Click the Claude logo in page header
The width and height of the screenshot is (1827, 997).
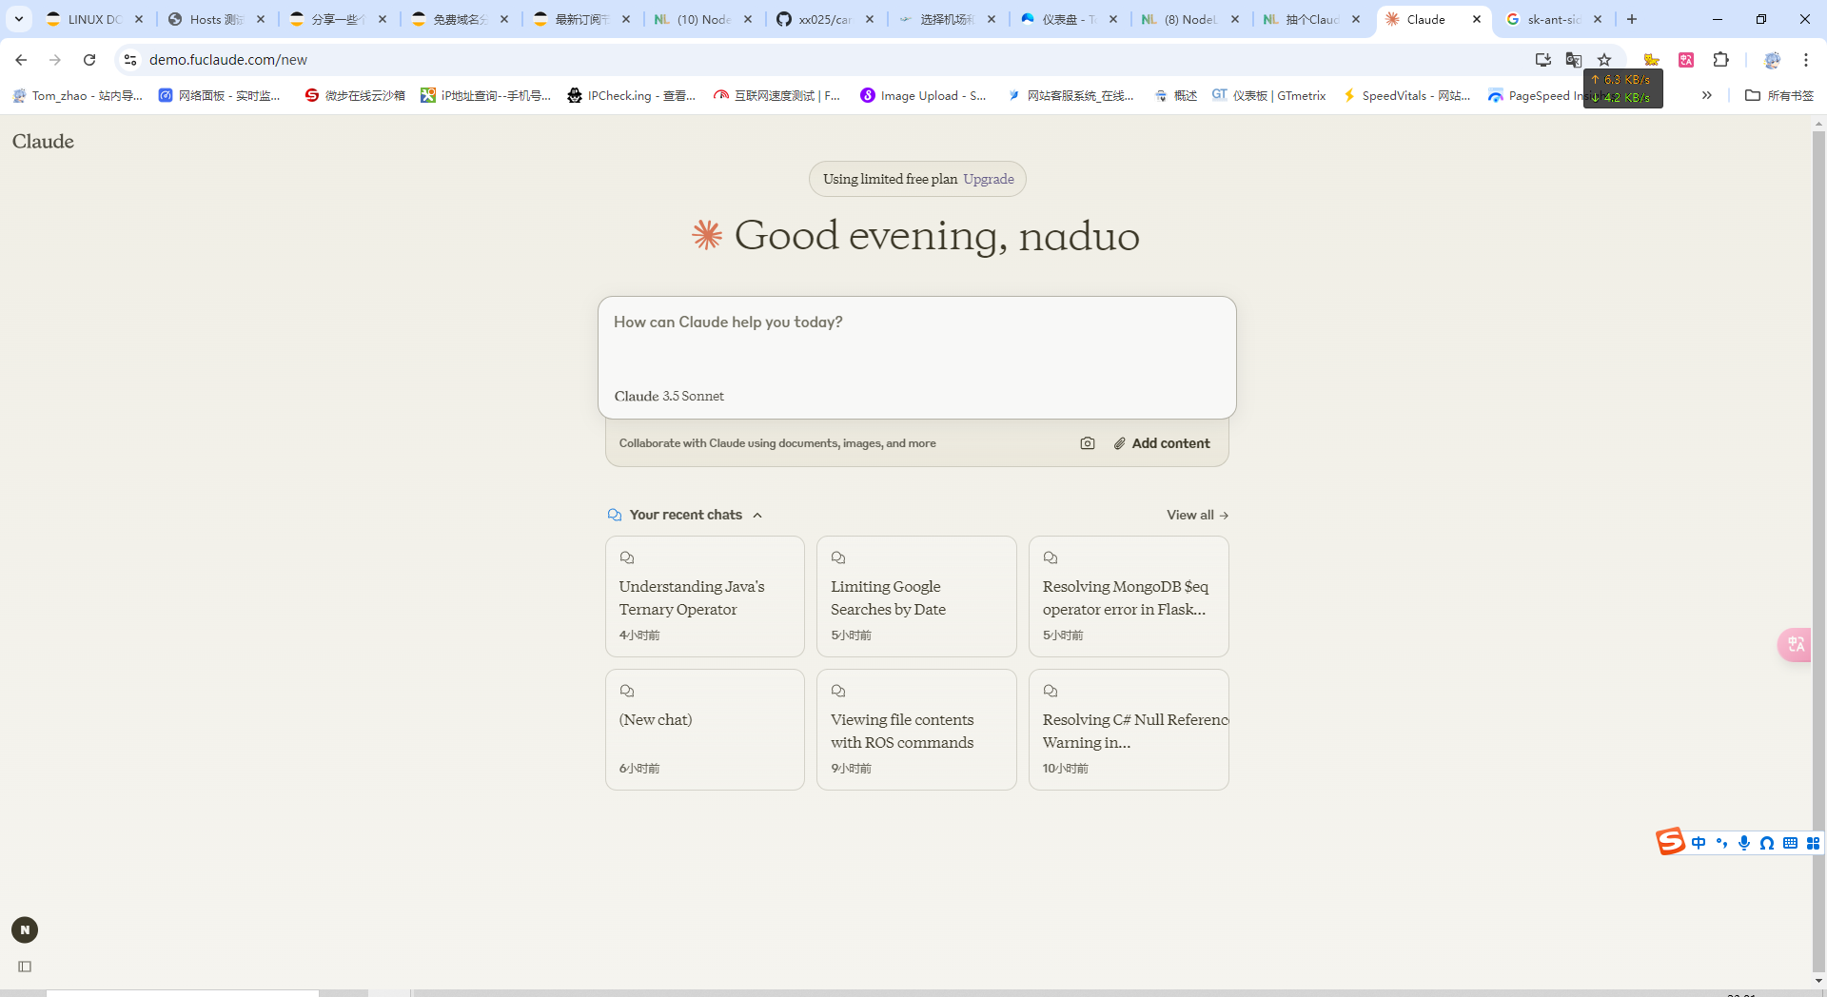coord(43,141)
